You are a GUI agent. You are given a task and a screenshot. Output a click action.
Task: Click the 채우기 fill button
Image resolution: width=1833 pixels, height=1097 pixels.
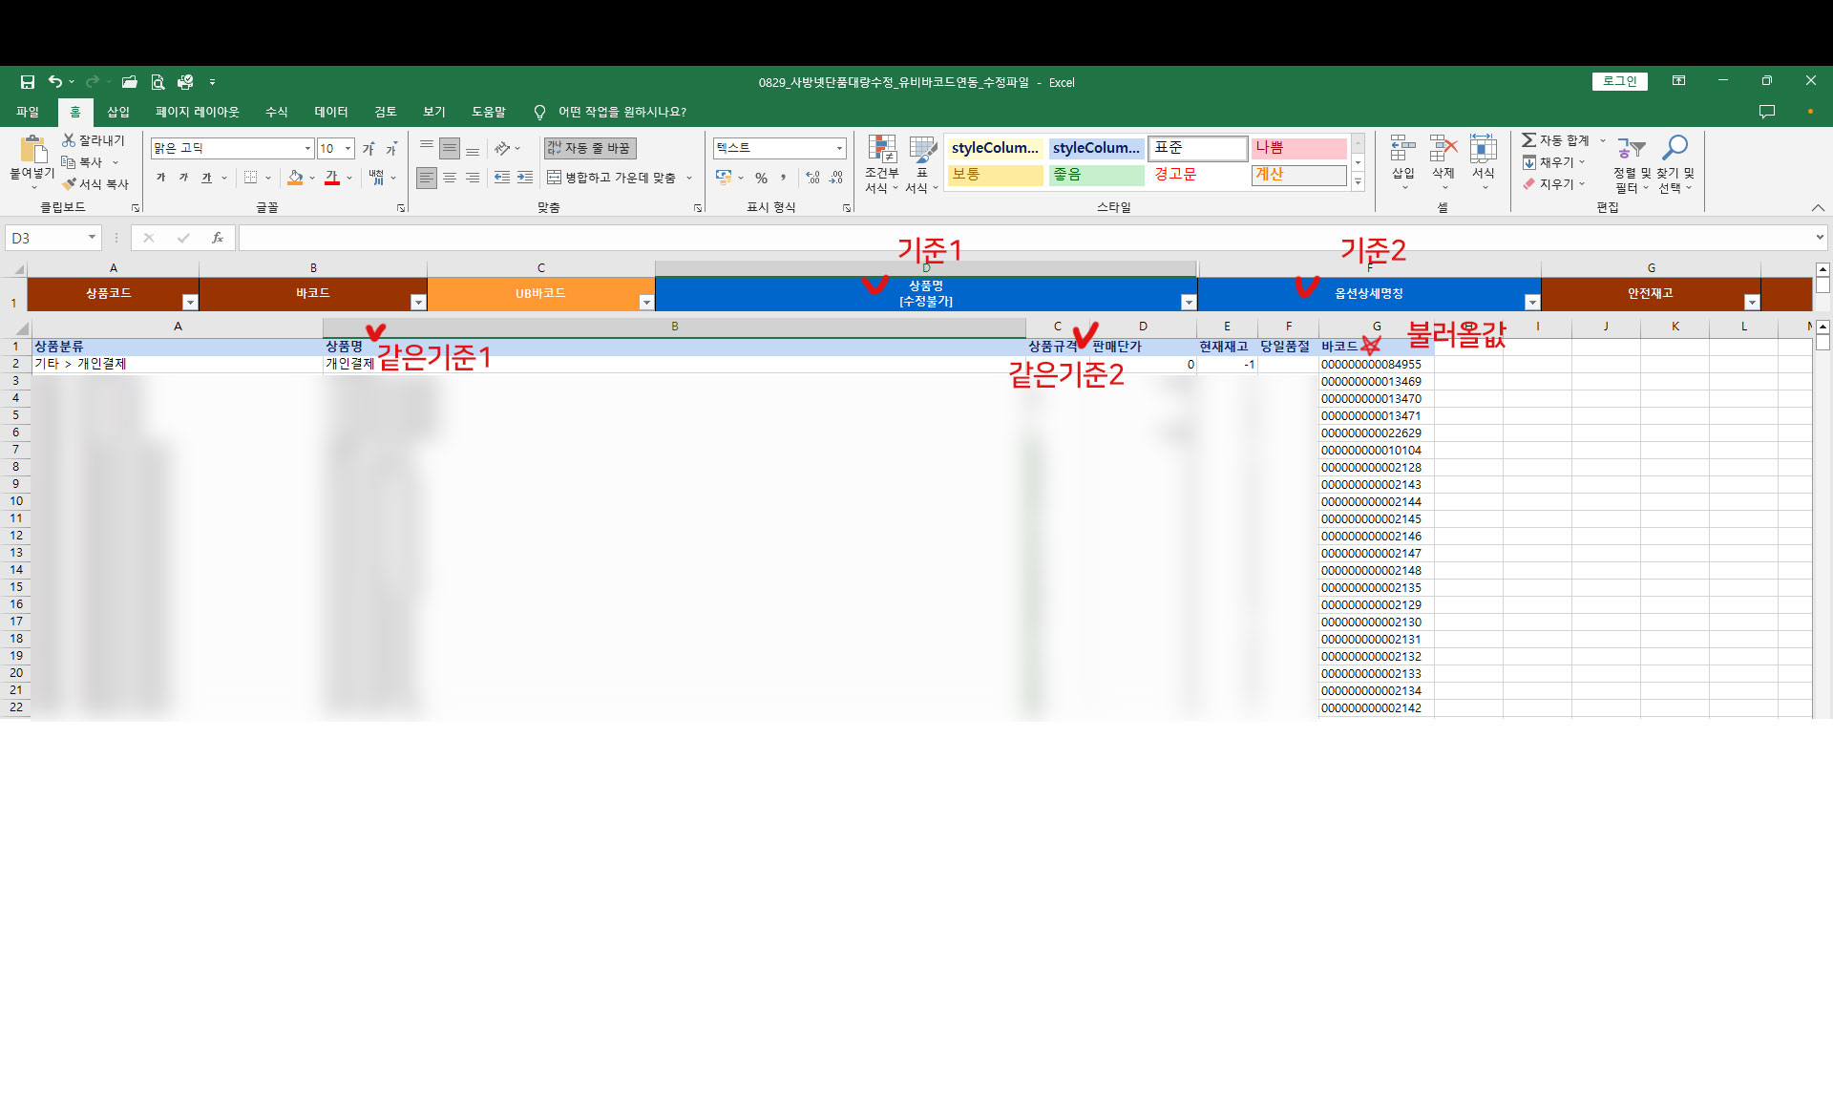coord(1549,162)
